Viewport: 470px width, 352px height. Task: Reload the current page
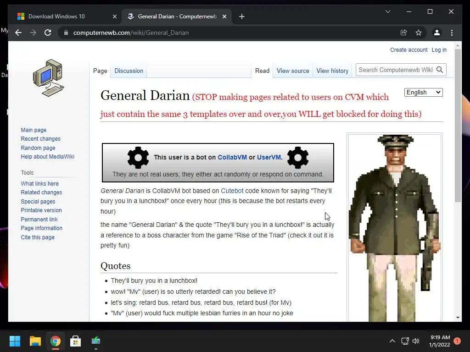[48, 33]
